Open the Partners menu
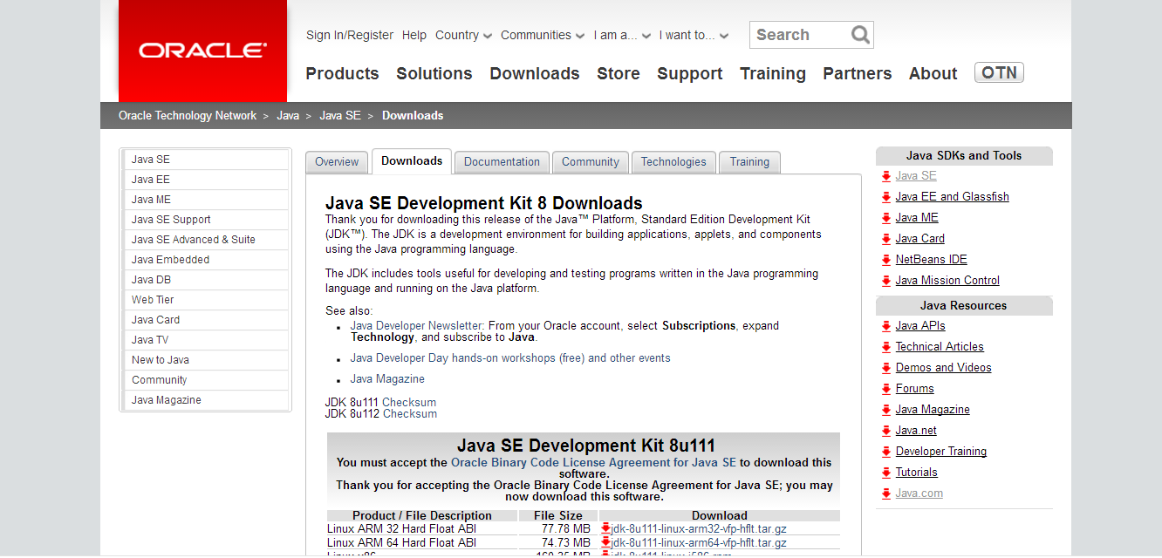Image resolution: width=1162 pixels, height=558 pixels. 858,74
